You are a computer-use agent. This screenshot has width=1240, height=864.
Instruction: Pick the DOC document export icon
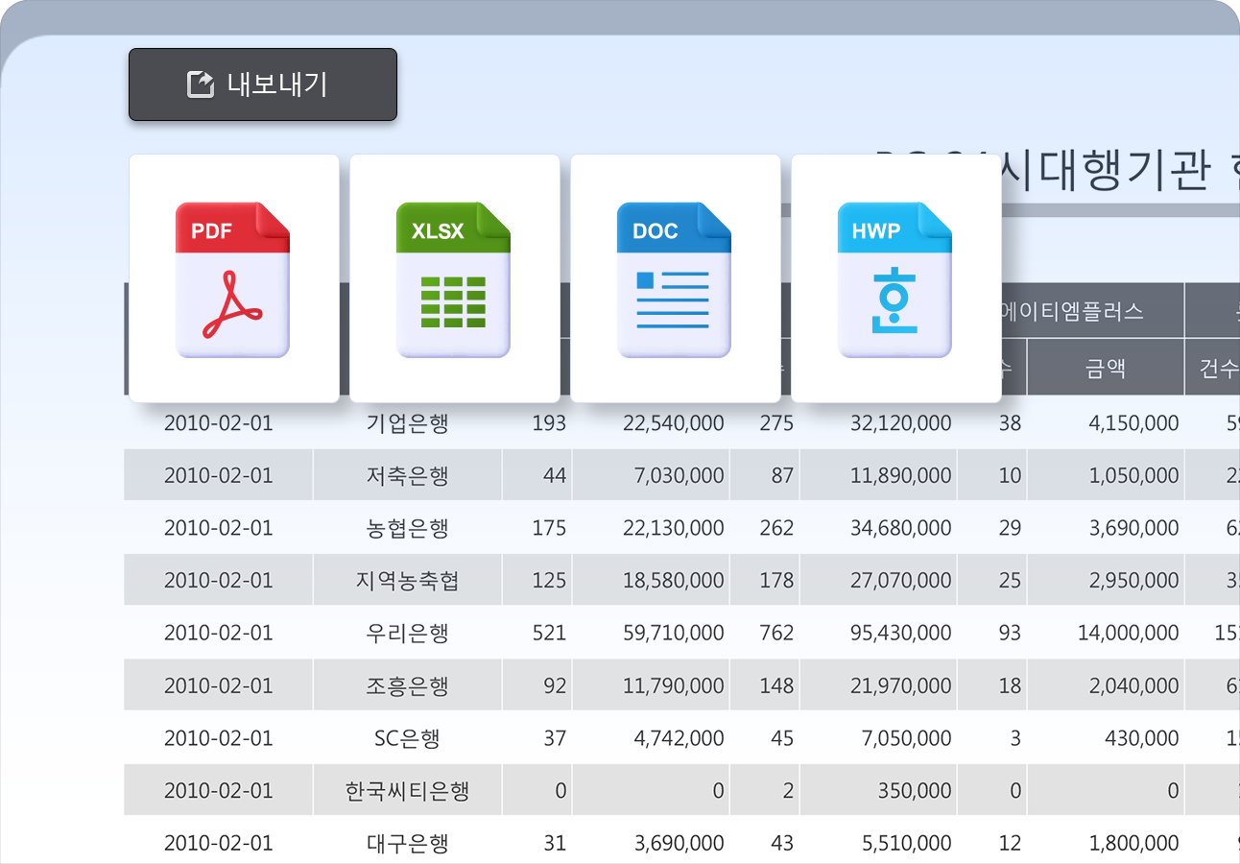pyautogui.click(x=674, y=279)
